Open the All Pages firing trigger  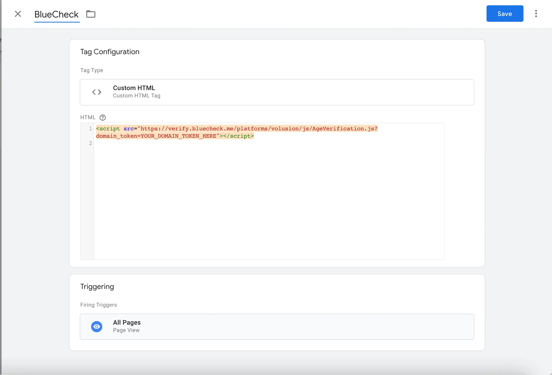point(277,326)
